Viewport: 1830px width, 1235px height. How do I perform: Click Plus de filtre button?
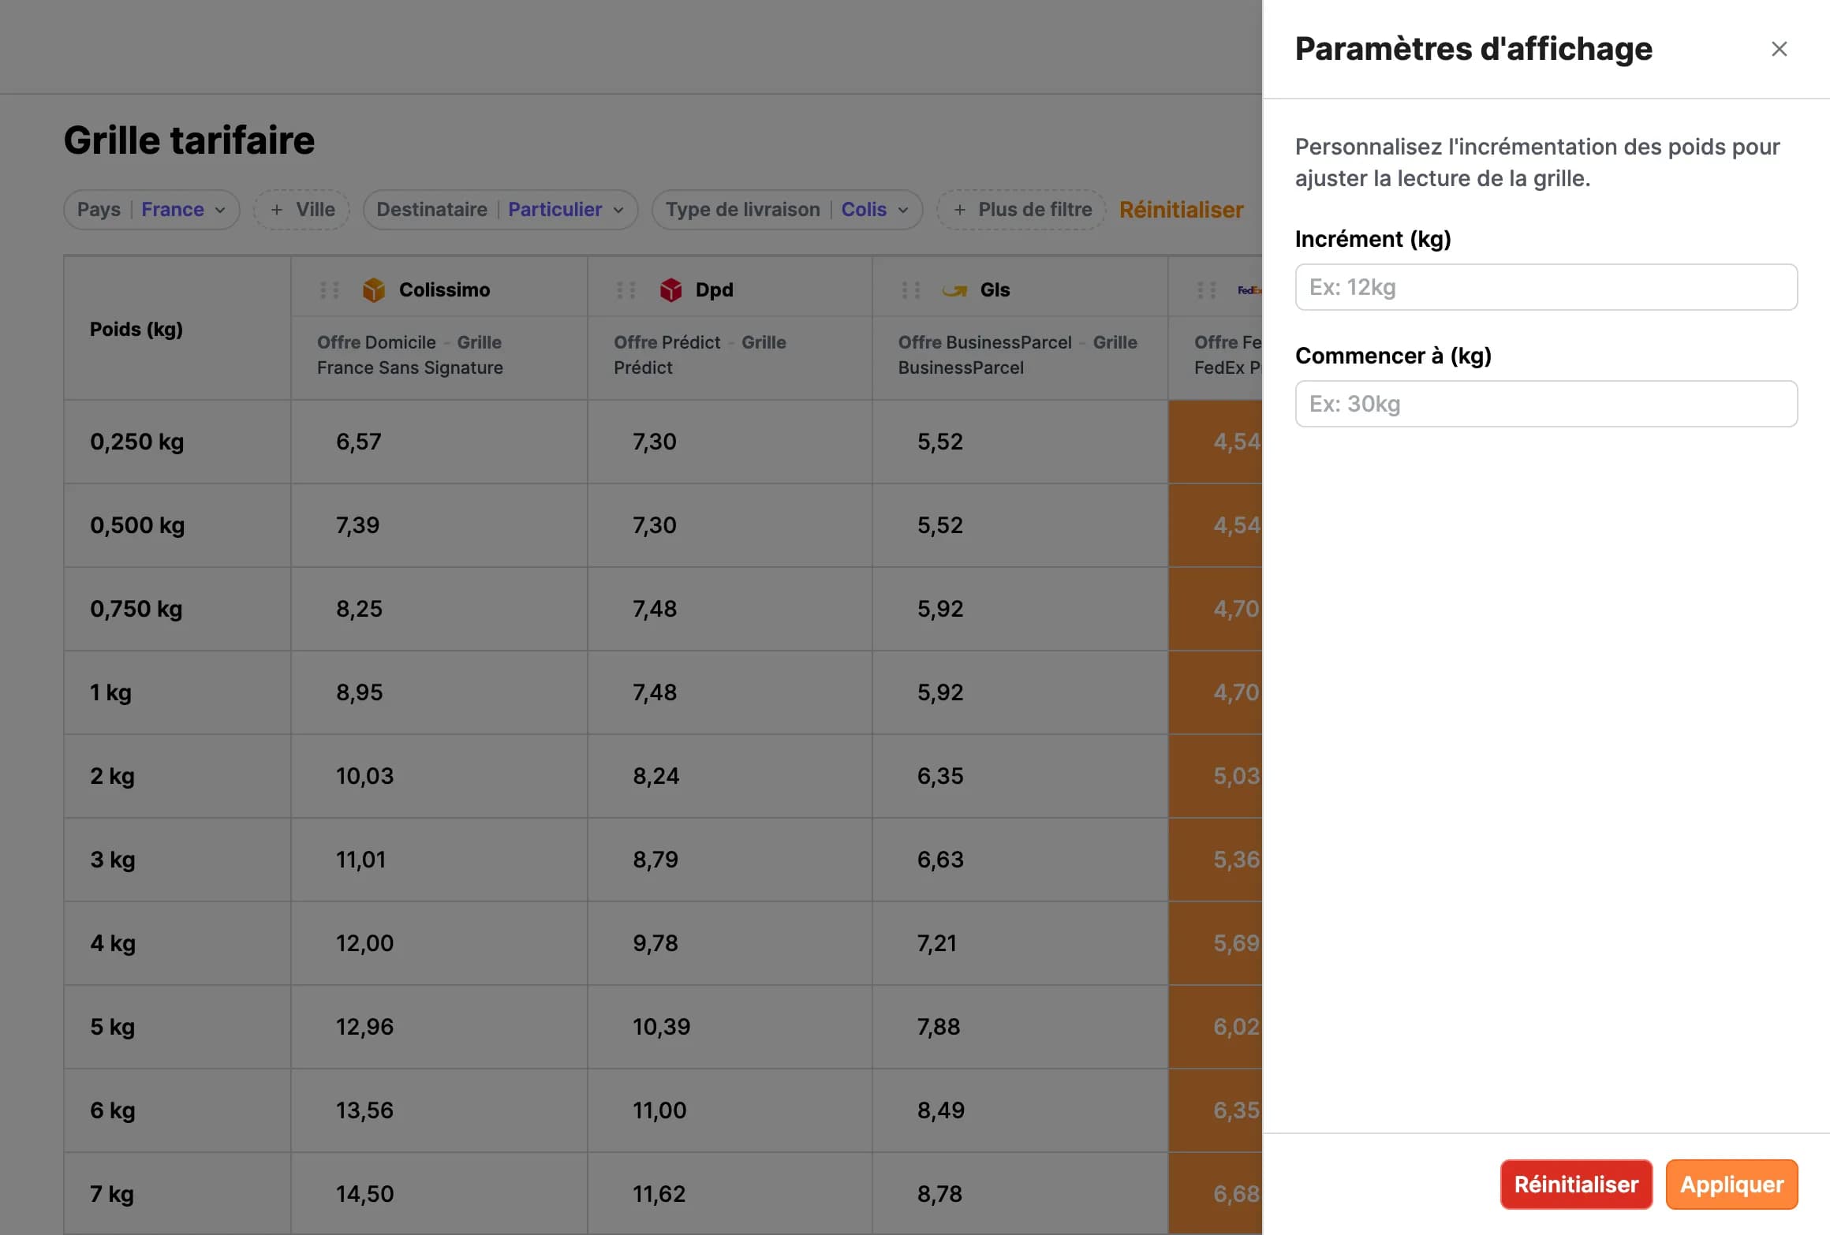coord(1021,210)
